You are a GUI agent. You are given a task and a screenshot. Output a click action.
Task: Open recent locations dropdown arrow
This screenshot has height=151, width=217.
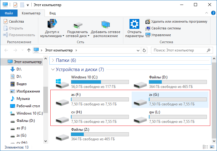[x=22, y=50]
